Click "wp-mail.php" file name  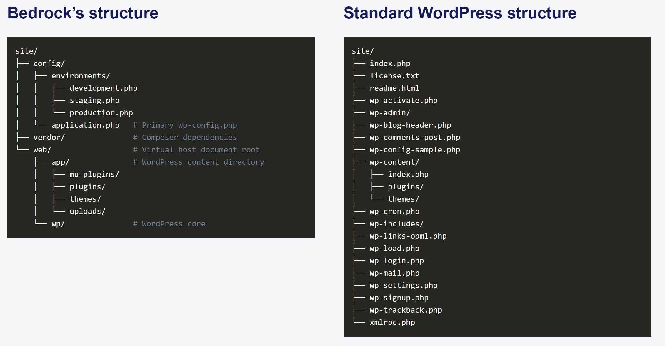coord(394,273)
